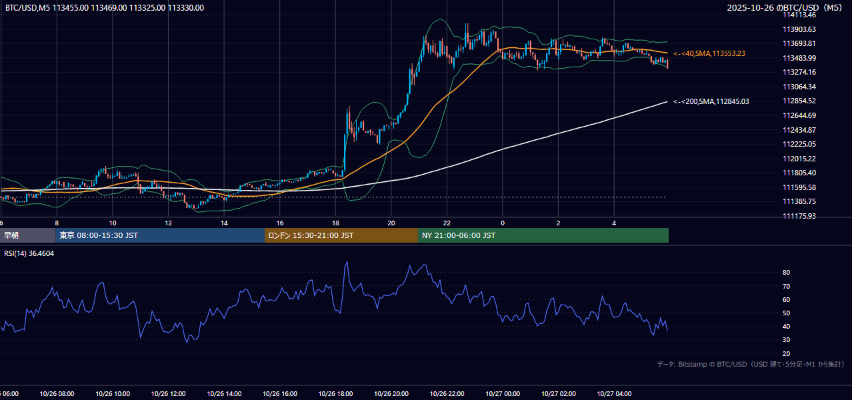Click price axis value 111175.93

[x=799, y=216]
